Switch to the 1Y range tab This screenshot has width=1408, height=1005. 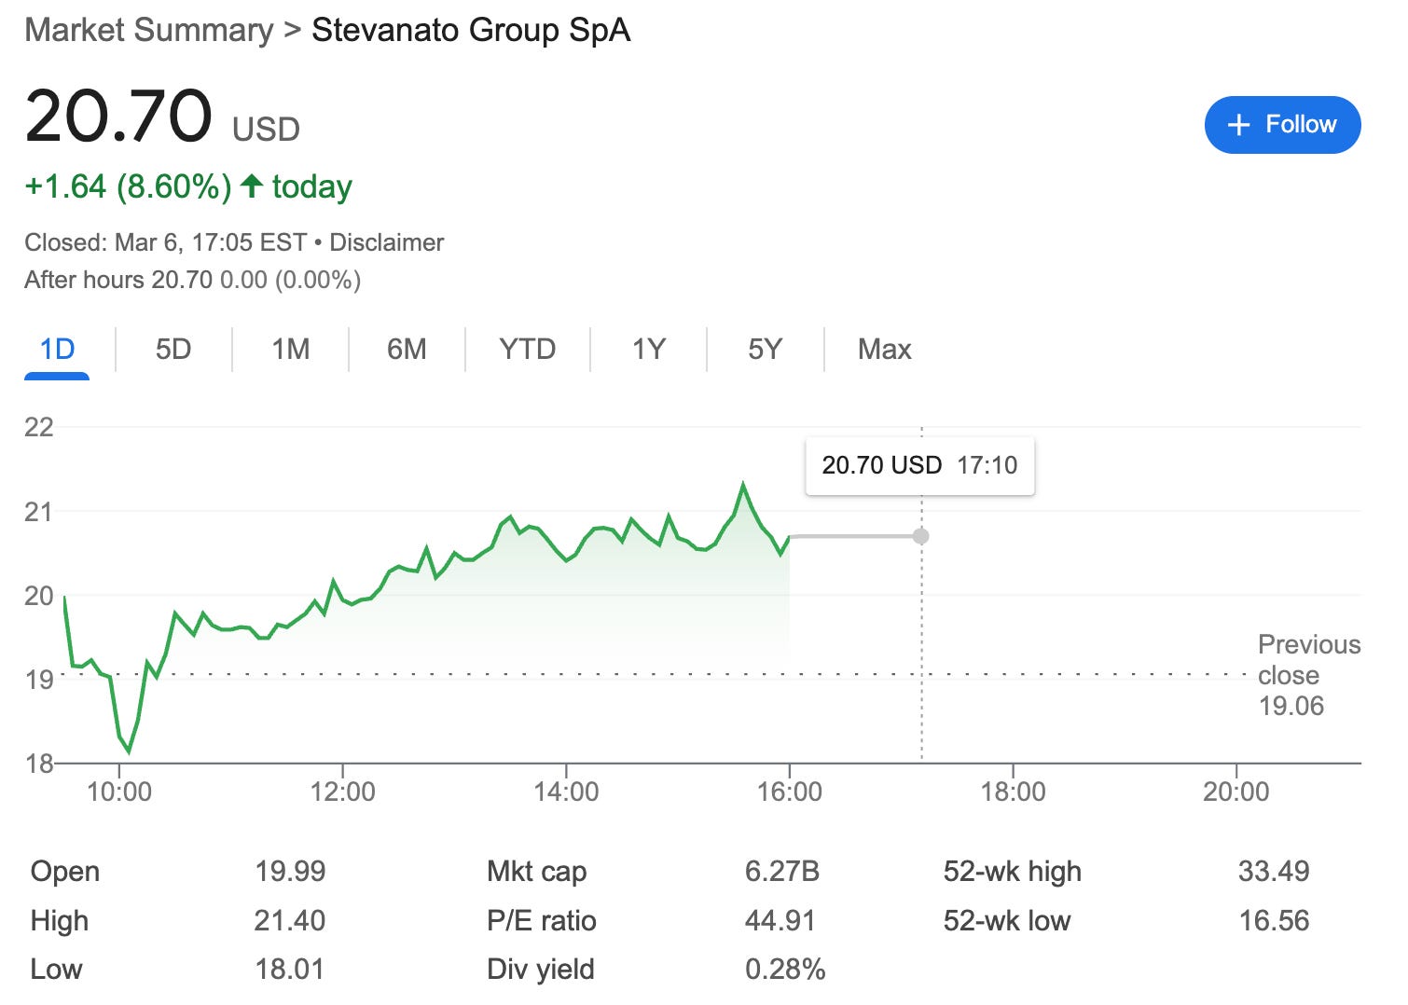(649, 350)
